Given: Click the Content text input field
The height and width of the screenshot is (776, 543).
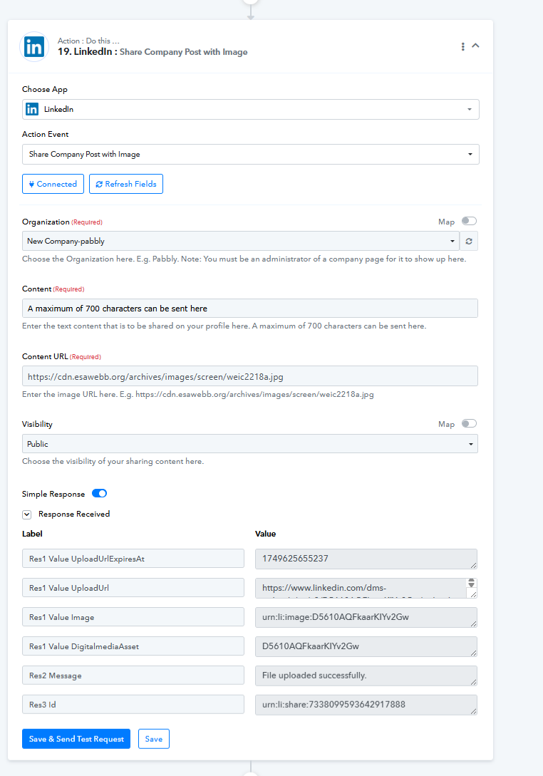Looking at the screenshot, I should pos(250,309).
